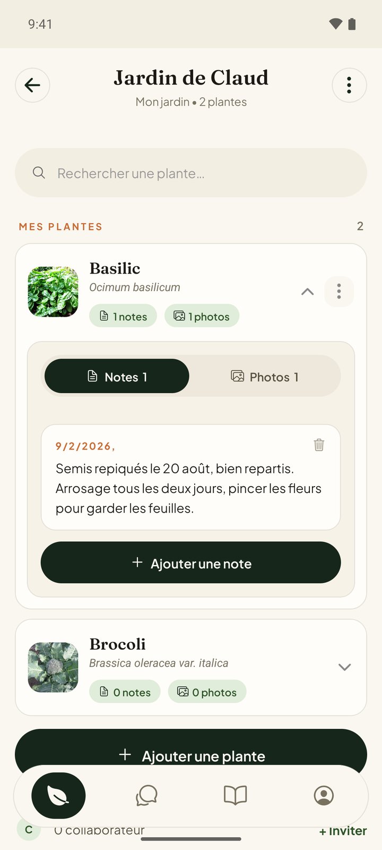Open Basilic card three-dot options menu
Viewport: 382px width, 850px height.
point(339,292)
